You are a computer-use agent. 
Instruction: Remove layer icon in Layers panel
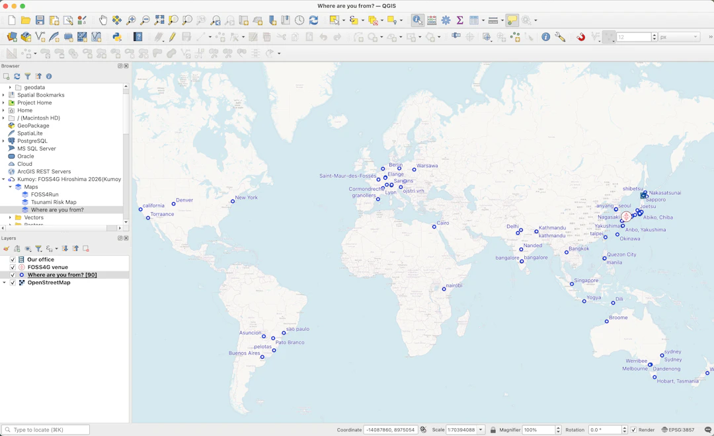85,248
